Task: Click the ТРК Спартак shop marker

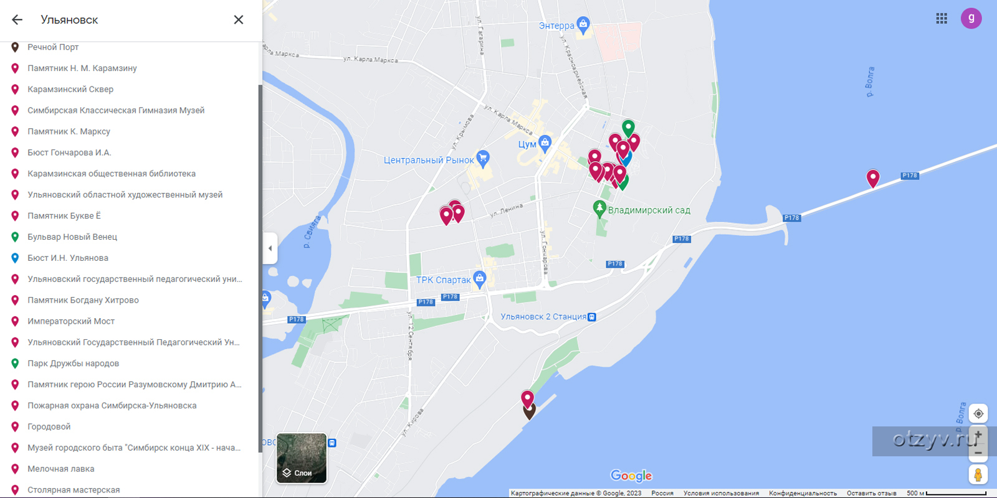Action: pyautogui.click(x=479, y=279)
